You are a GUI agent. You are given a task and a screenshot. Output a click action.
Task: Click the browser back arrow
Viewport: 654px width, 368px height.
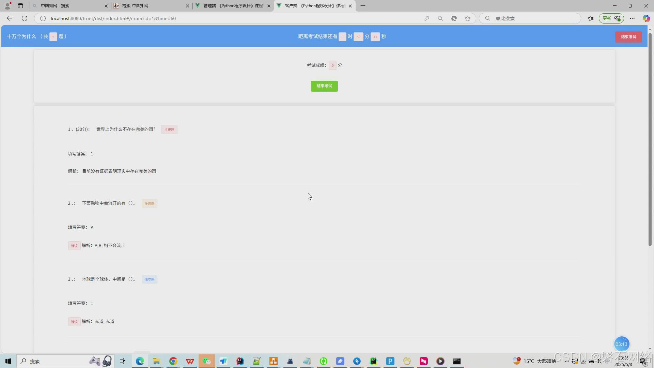tap(10, 18)
